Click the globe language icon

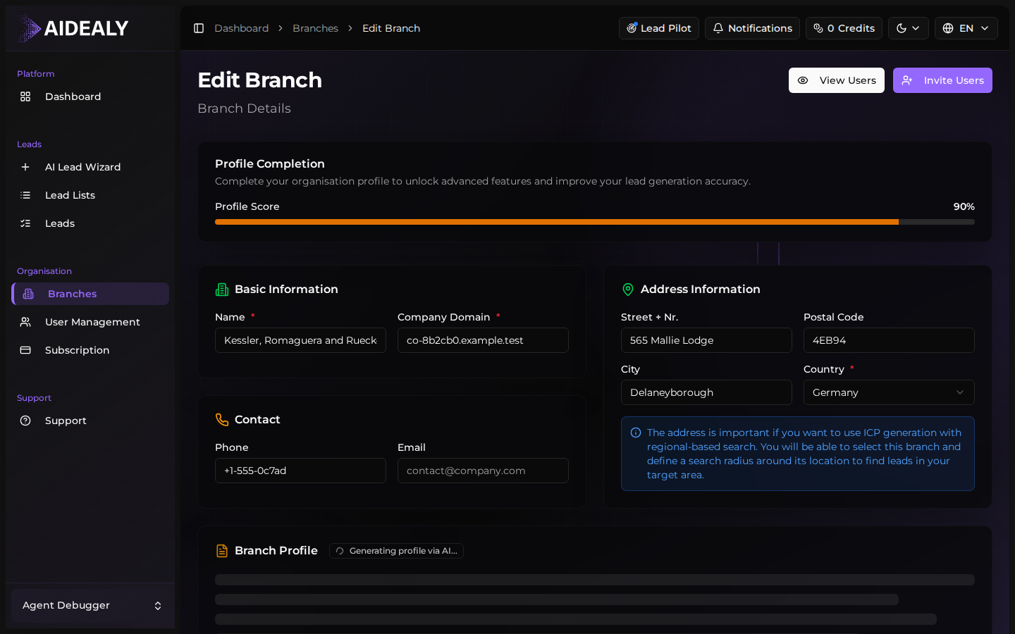(948, 28)
